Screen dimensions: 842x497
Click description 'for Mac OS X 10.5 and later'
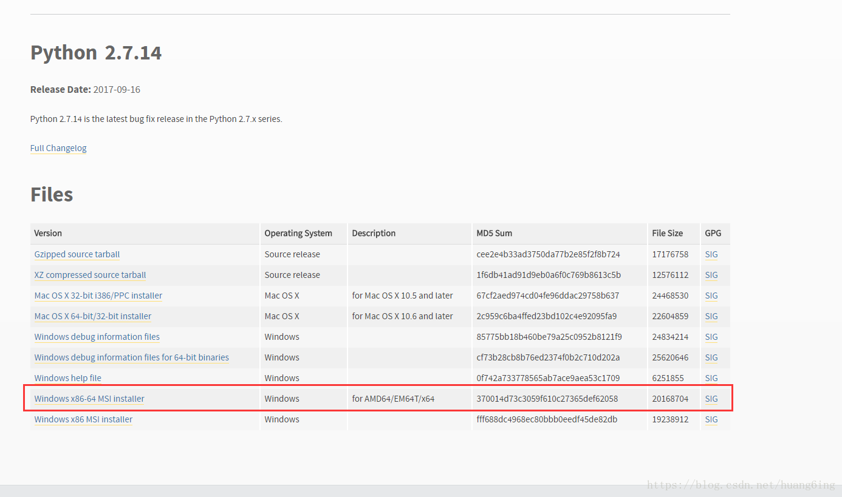(402, 296)
